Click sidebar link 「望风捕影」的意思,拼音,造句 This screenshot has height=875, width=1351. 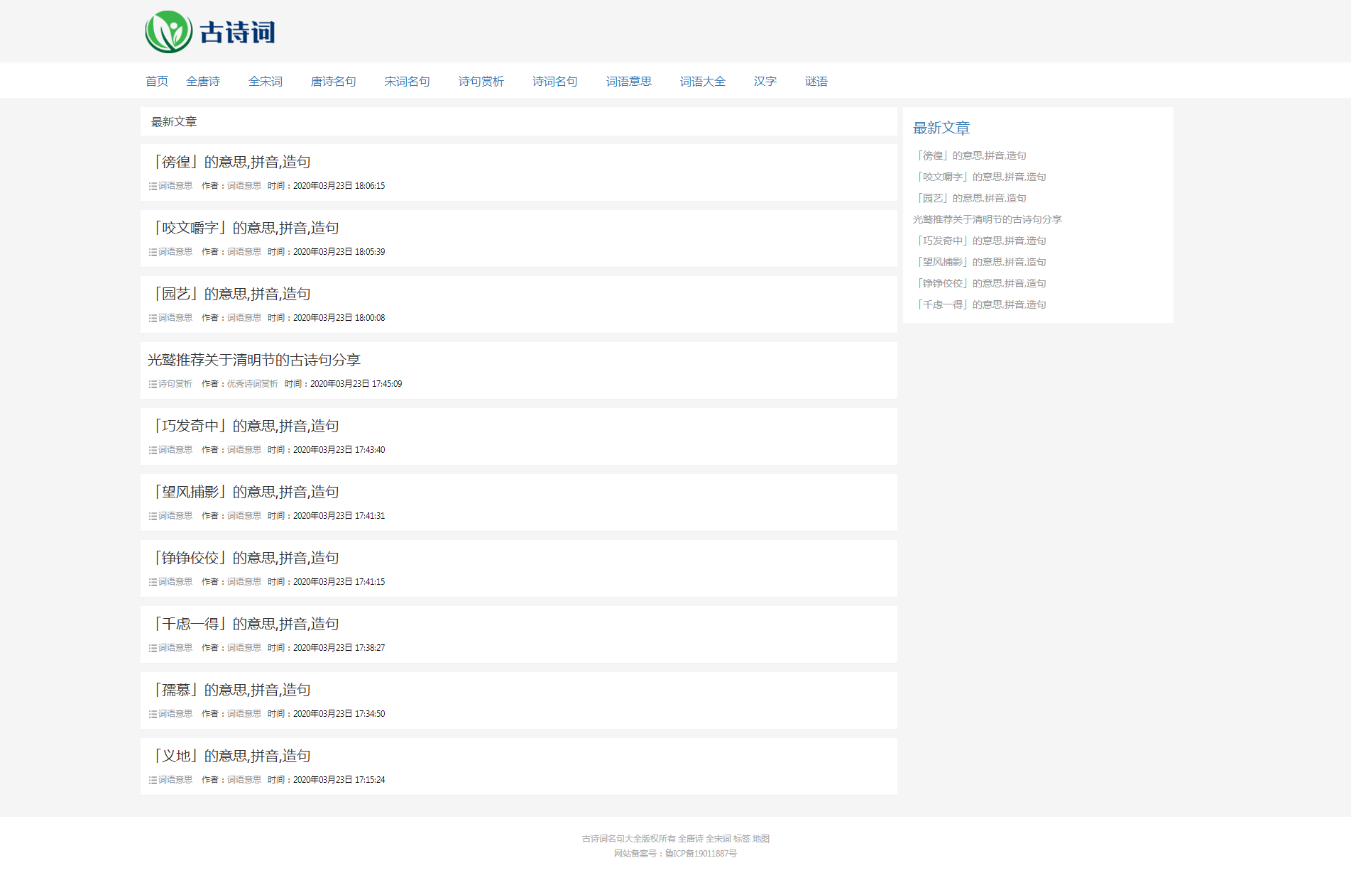click(980, 262)
